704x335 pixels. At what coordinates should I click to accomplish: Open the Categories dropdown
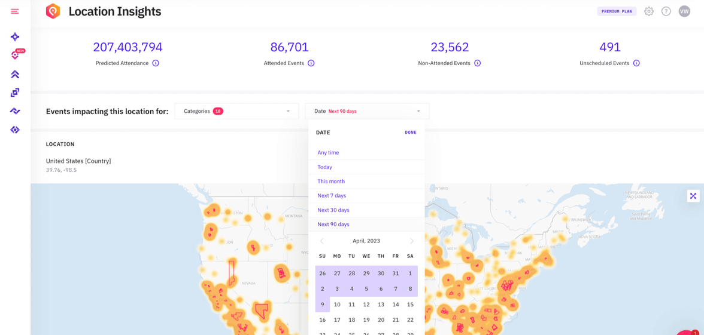pyautogui.click(x=236, y=111)
